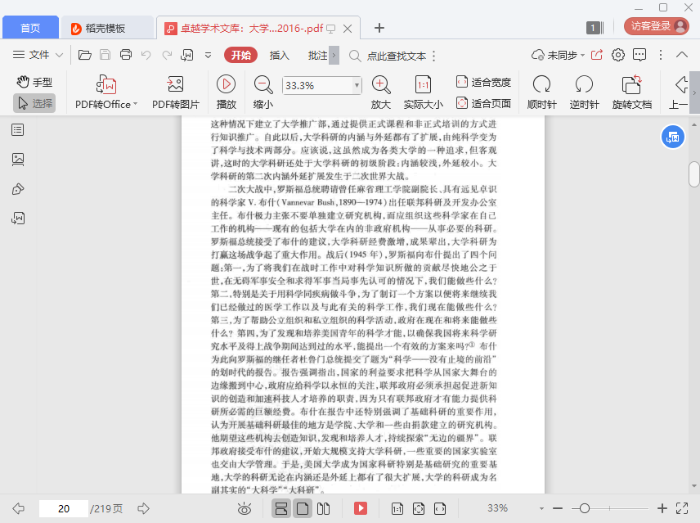Click the 访客登录 login button

pyautogui.click(x=656, y=26)
